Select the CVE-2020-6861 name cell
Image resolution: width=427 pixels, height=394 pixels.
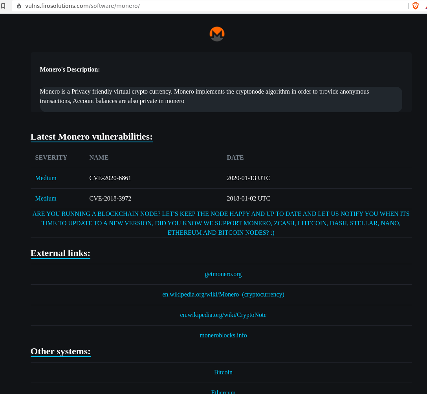(x=110, y=178)
